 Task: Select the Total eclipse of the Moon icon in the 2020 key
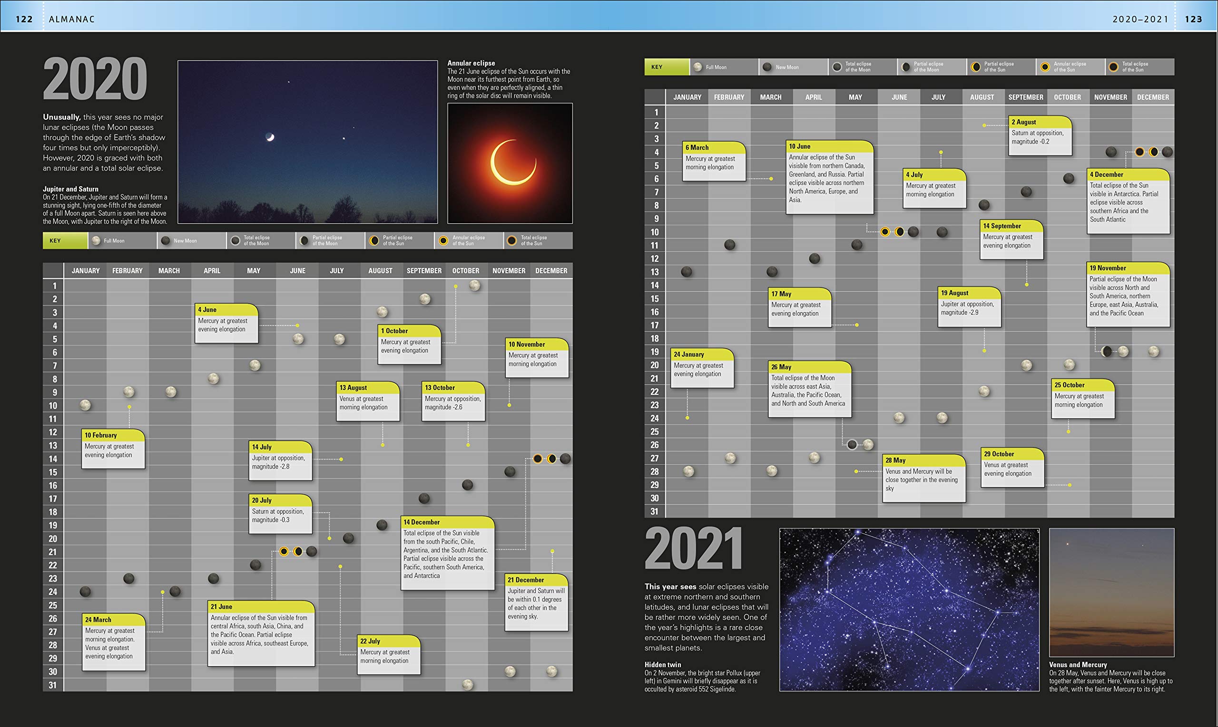click(236, 240)
